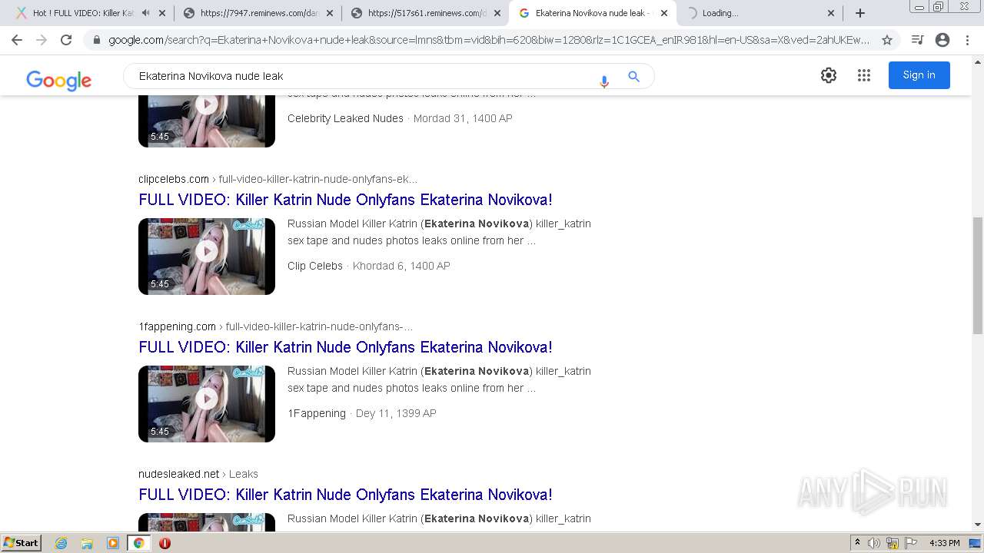Image resolution: width=984 pixels, height=553 pixels.
Task: Click the red round taskbar icon
Action: (x=165, y=543)
